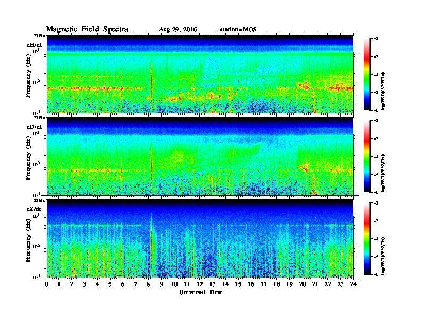Image resolution: width=421 pixels, height=326 pixels.
Task: Click the "-6" value on dH/dt color scale
Action: pyautogui.click(x=376, y=110)
